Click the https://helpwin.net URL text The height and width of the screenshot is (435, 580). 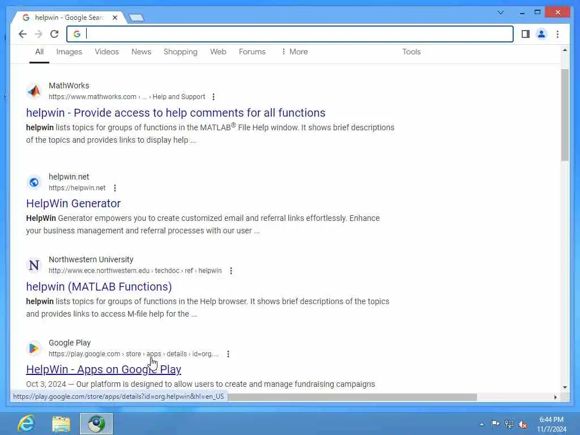[x=77, y=188]
